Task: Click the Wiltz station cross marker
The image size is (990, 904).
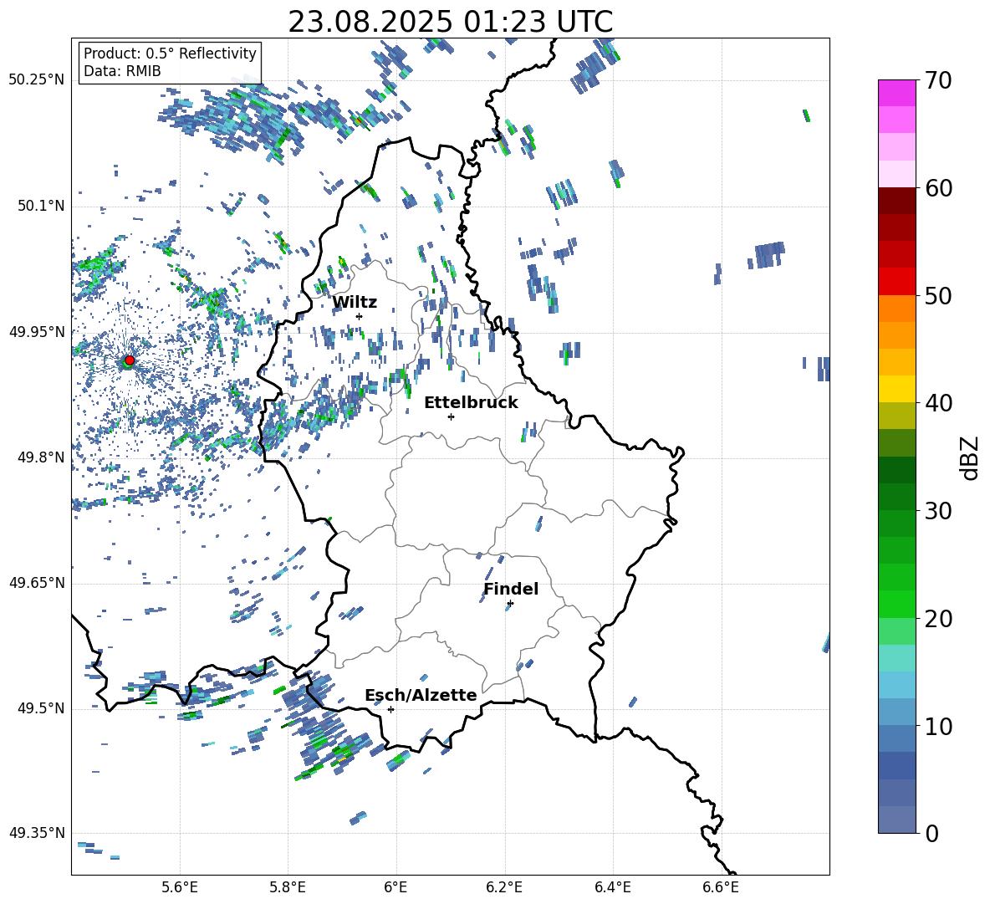Action: pos(360,316)
